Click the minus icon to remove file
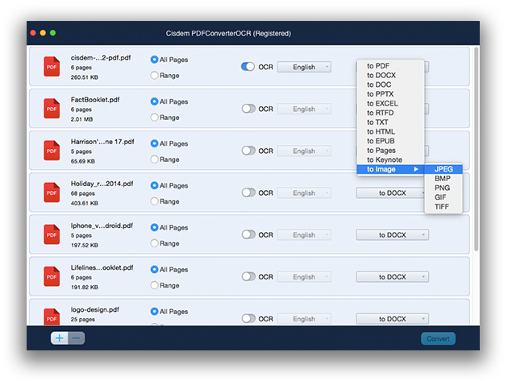This screenshot has height=381, width=508. tap(76, 338)
